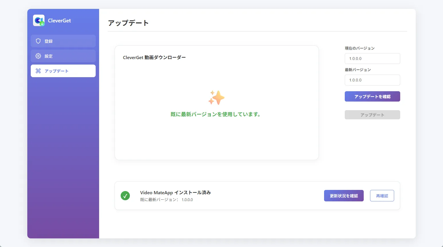This screenshot has width=443, height=247.
Task: Click the gear icon beside 設定
Action: point(38,56)
